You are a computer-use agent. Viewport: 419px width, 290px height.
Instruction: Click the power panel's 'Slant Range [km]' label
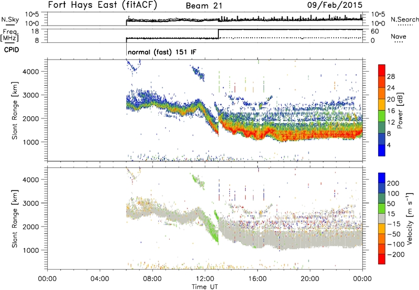coord(15,110)
